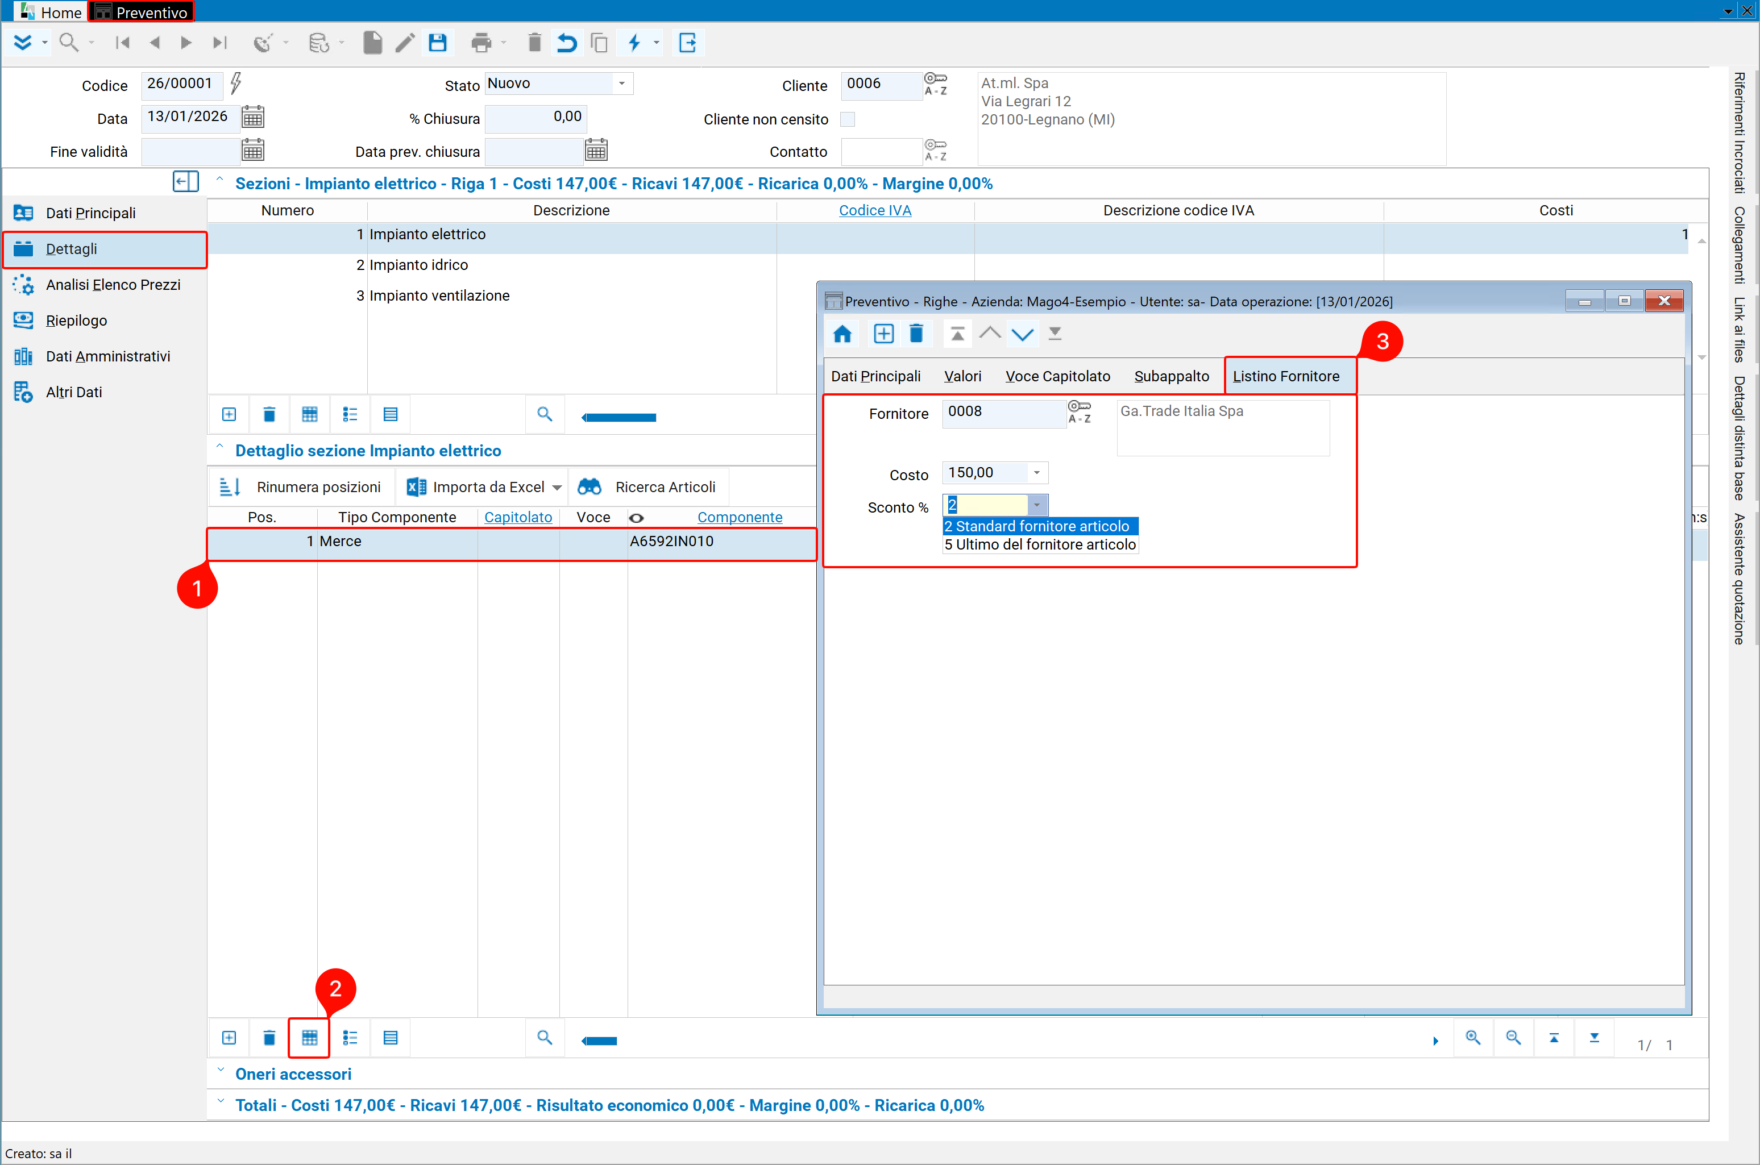Open Importa da Excel dropdown
Screen dimensions: 1760x1165
[x=557, y=488]
